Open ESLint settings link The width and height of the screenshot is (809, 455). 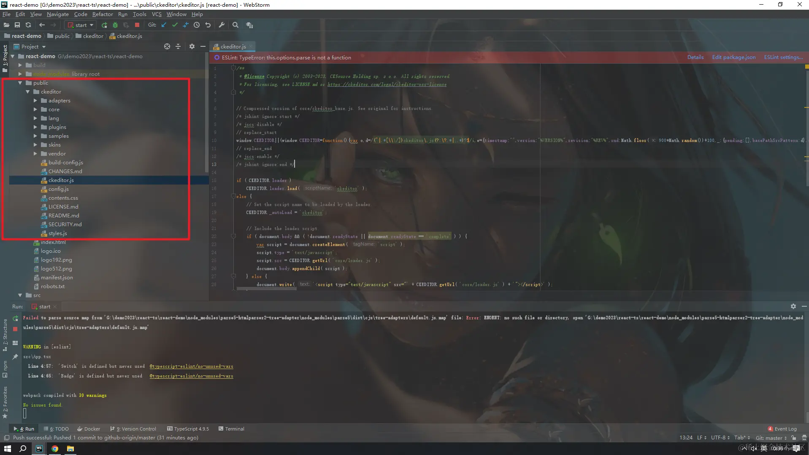pyautogui.click(x=784, y=57)
